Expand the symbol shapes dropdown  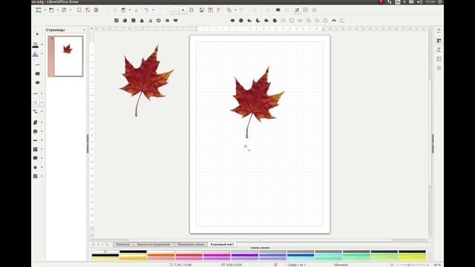point(42,131)
